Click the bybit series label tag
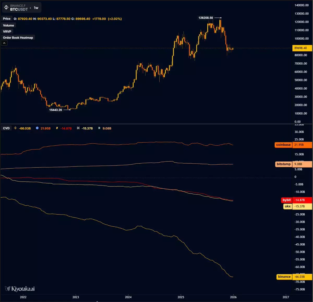The height and width of the screenshot is (302, 313). (286, 200)
